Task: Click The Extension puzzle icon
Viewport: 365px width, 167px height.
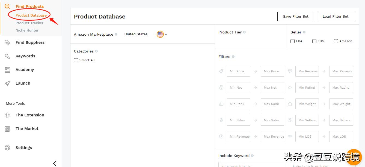Action: coord(7,115)
